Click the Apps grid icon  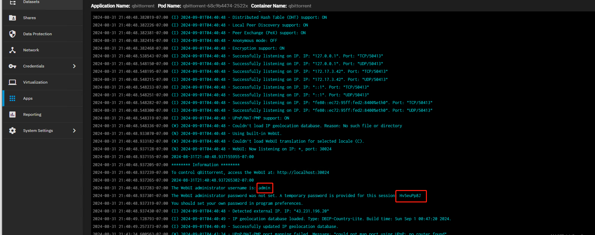point(12,98)
